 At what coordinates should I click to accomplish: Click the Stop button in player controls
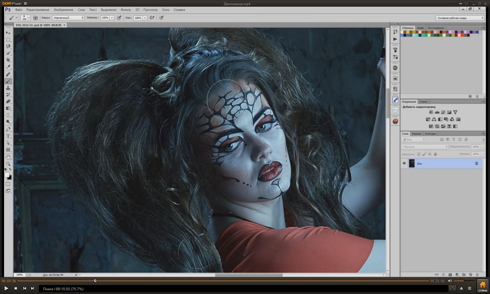(x=16, y=289)
